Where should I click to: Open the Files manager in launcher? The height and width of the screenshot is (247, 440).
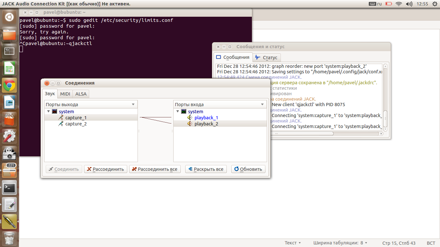[9, 34]
